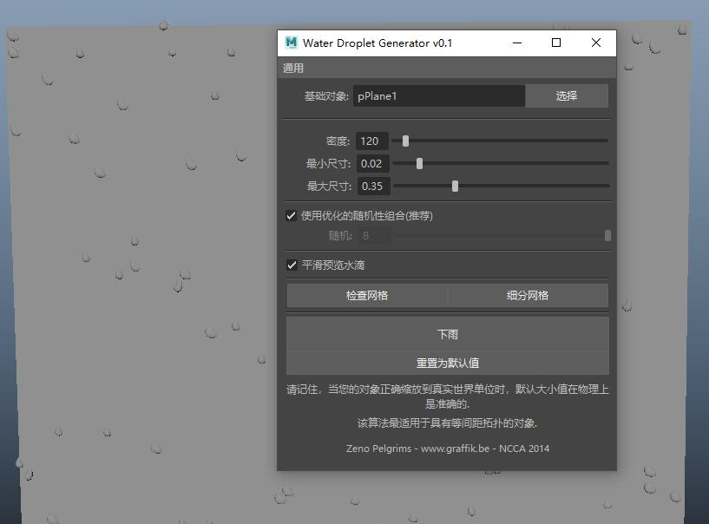
Task: Click the 最小尺寸 slider handle
Action: (x=419, y=163)
